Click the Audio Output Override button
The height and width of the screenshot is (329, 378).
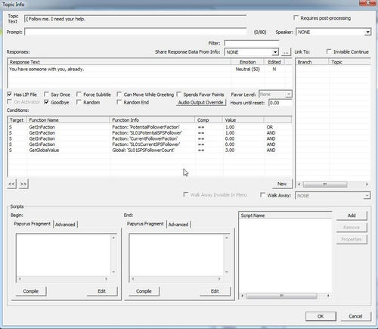201,102
